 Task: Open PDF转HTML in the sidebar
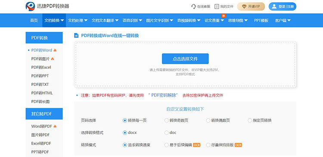pyautogui.click(x=42, y=93)
